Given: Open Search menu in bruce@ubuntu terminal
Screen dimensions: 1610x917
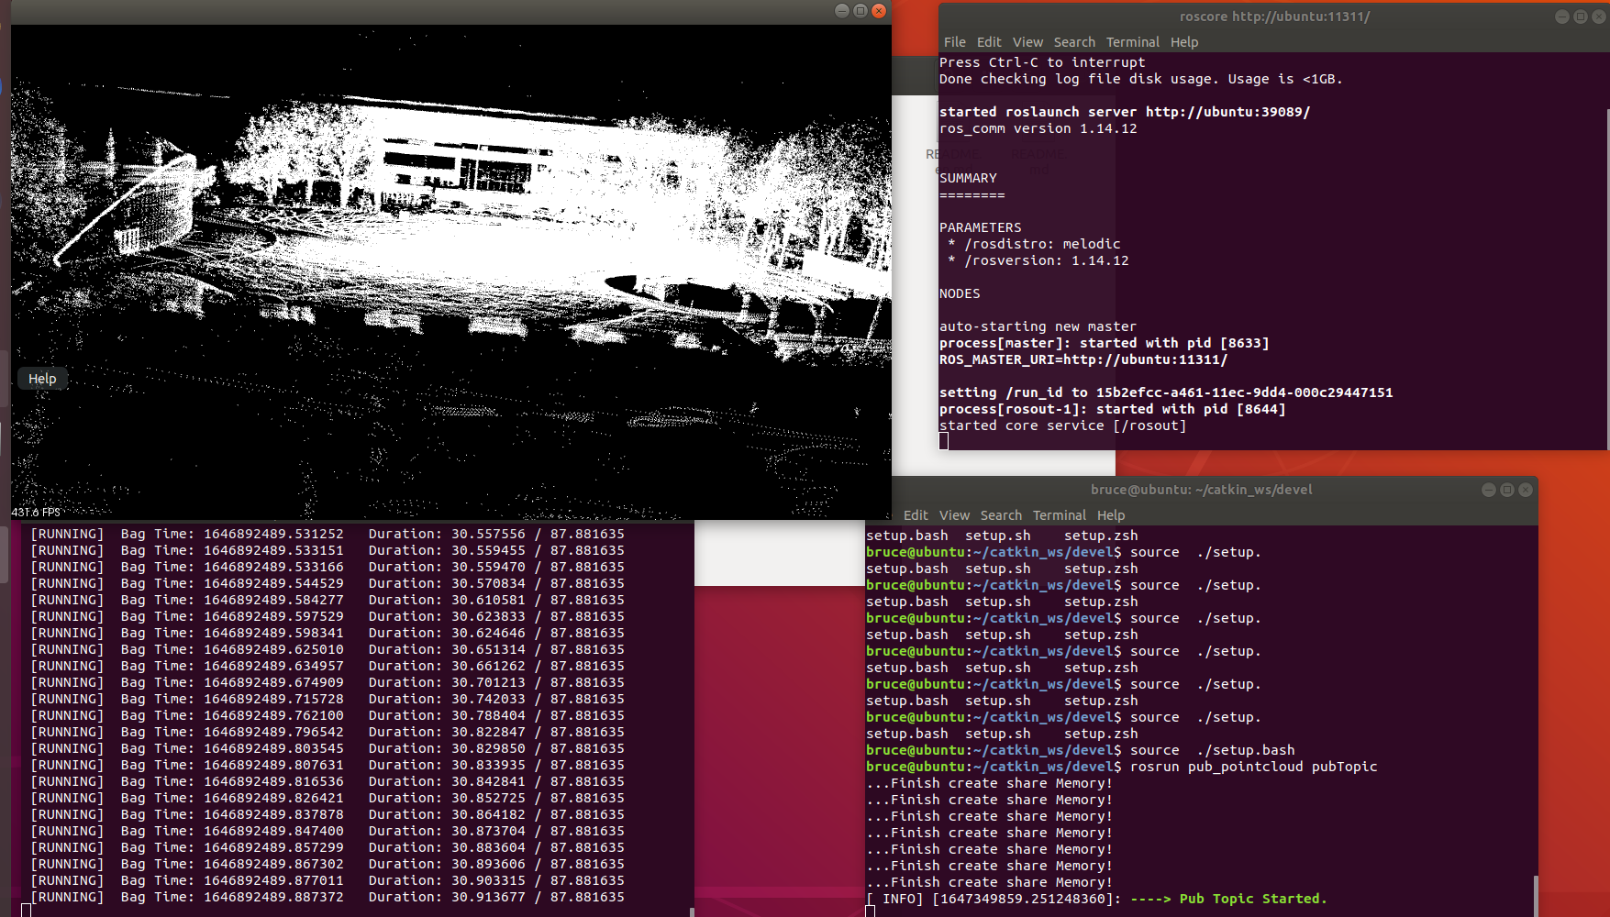Looking at the screenshot, I should point(1001,515).
